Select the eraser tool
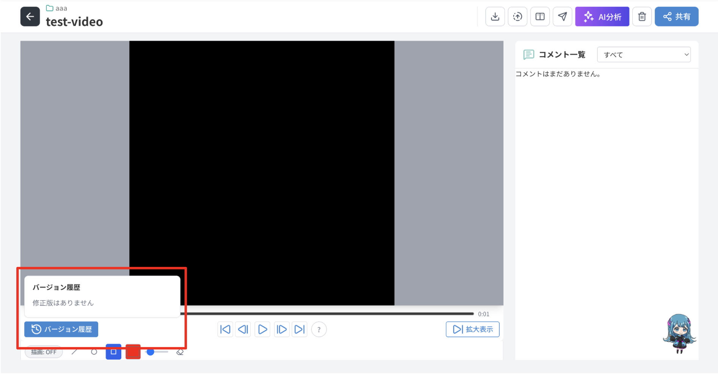The image size is (718, 374). (x=180, y=352)
